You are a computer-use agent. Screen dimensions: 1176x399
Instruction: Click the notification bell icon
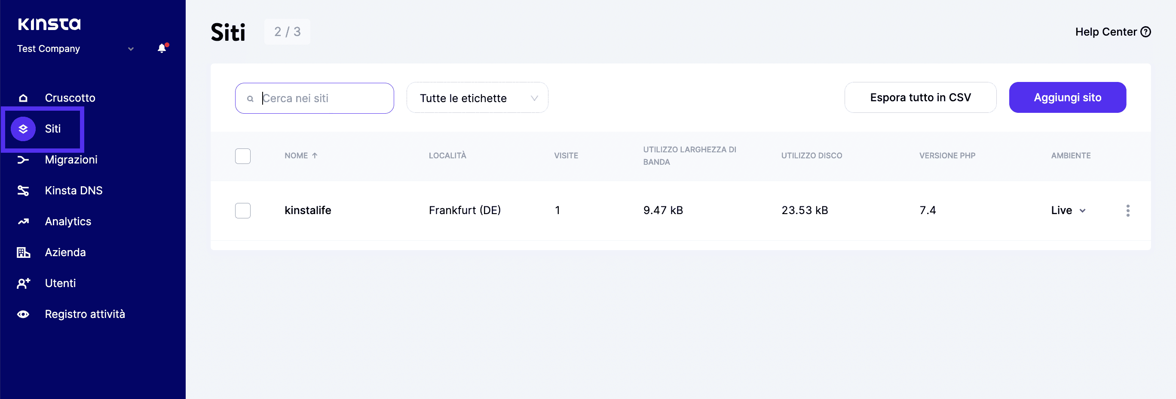[x=162, y=49]
